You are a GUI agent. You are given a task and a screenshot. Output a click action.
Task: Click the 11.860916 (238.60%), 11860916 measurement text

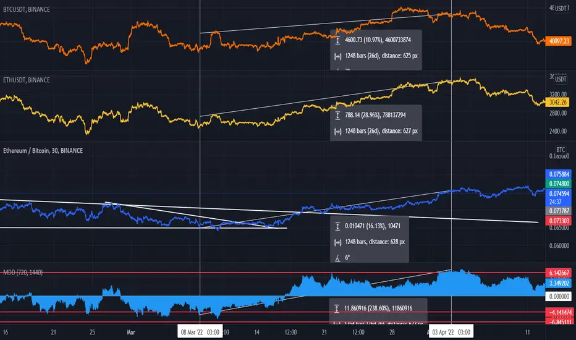(x=378, y=308)
